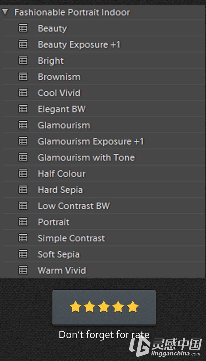The width and height of the screenshot is (206, 361).
Task: Choose the Glamourism preset
Action: (103, 125)
